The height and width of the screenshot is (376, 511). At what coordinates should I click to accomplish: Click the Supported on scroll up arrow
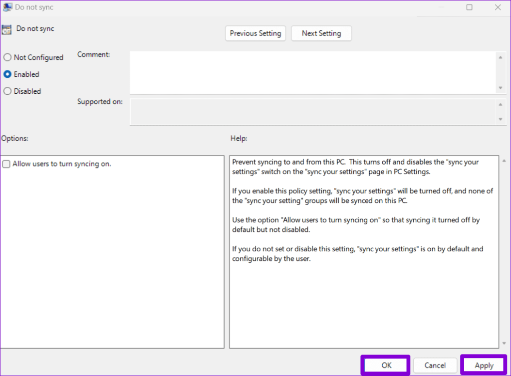(x=501, y=104)
